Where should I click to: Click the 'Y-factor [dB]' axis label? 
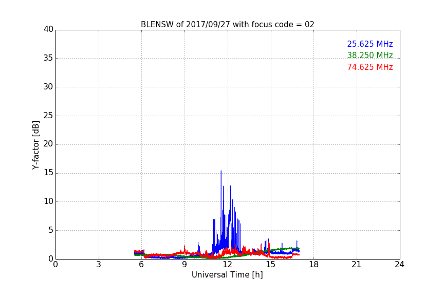[35, 145]
